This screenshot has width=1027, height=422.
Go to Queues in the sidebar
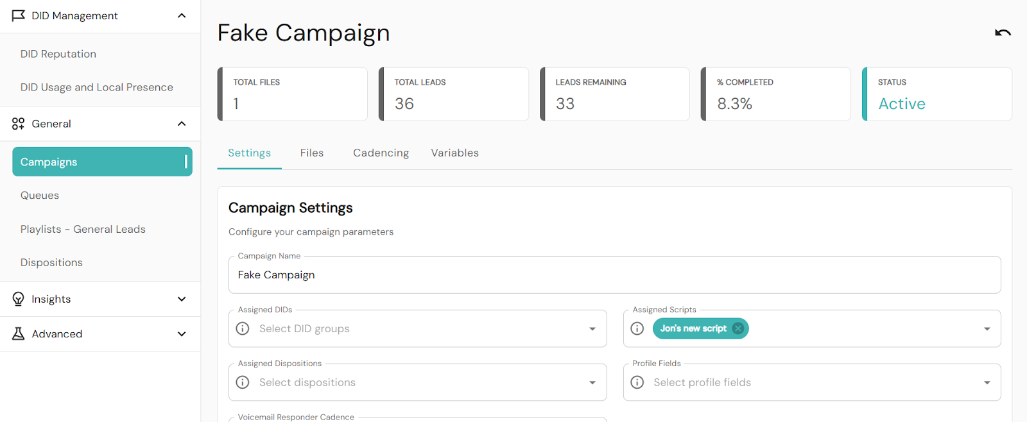[40, 196]
